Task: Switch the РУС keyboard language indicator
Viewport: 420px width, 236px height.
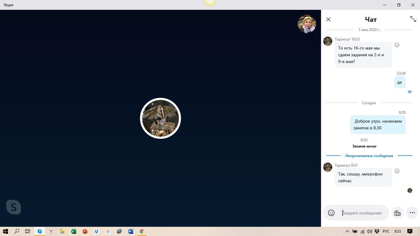Action: (386, 231)
